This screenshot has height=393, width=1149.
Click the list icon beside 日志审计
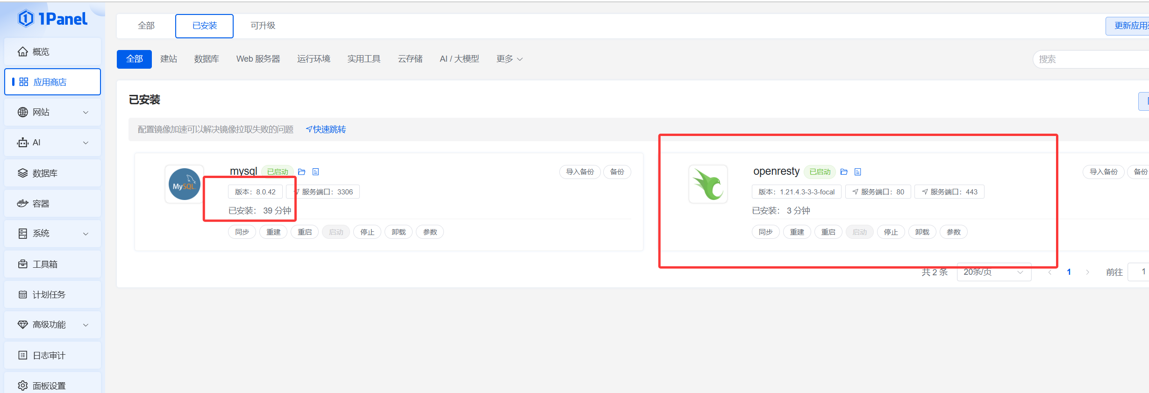click(x=22, y=355)
